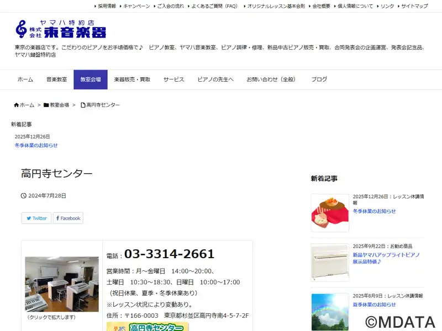Click the 住所 address line text
442x331 pixels.
[177, 316]
